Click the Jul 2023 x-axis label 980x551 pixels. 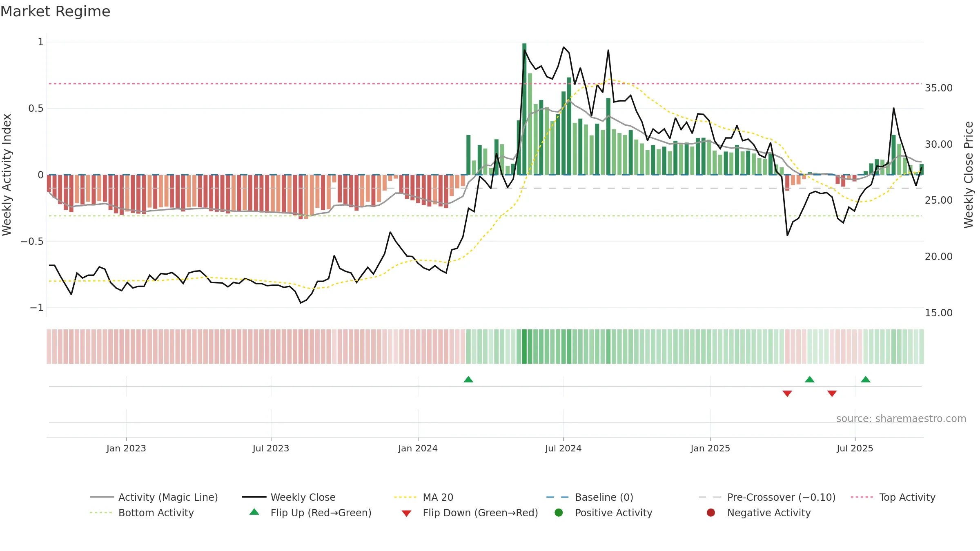point(271,448)
